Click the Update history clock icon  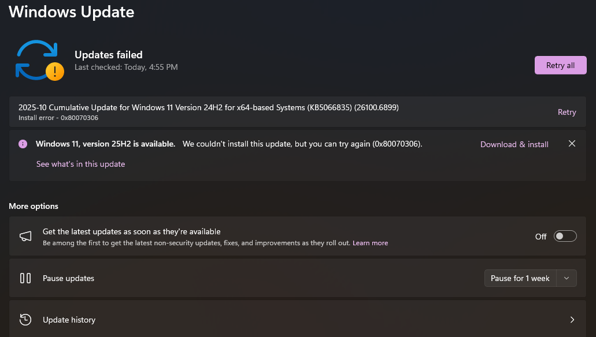(25, 320)
